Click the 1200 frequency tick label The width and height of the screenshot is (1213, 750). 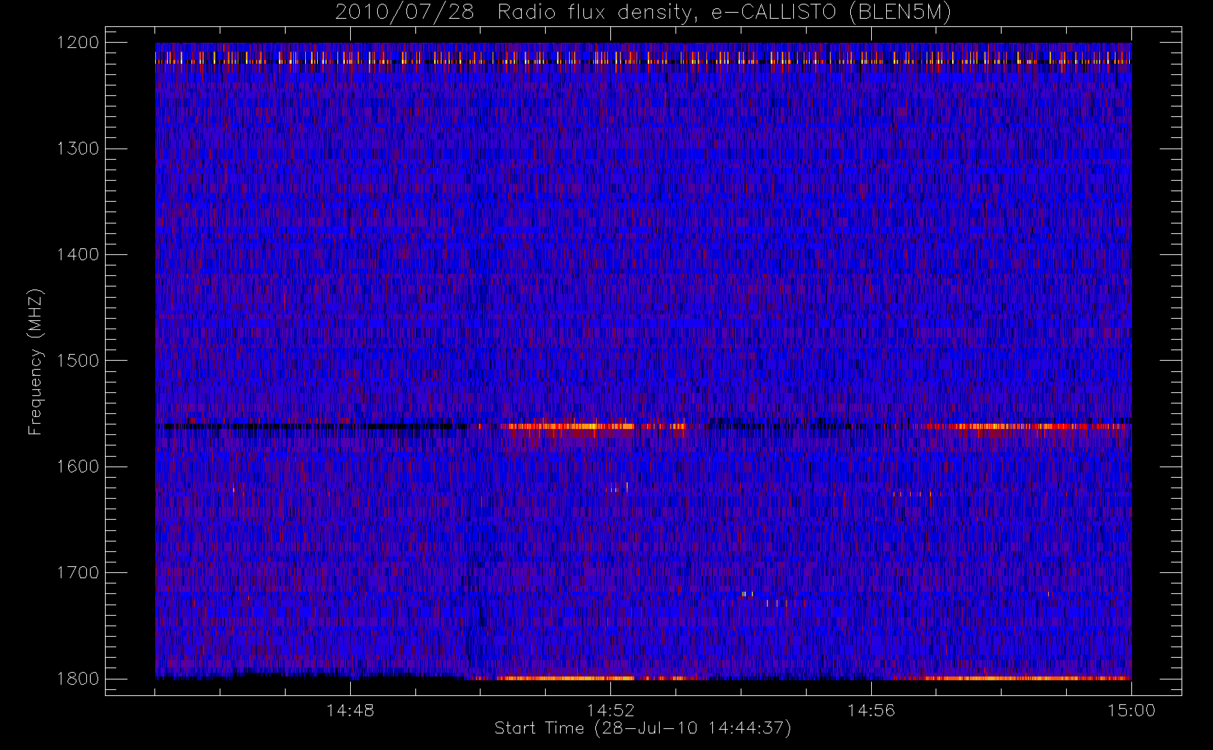(78, 43)
